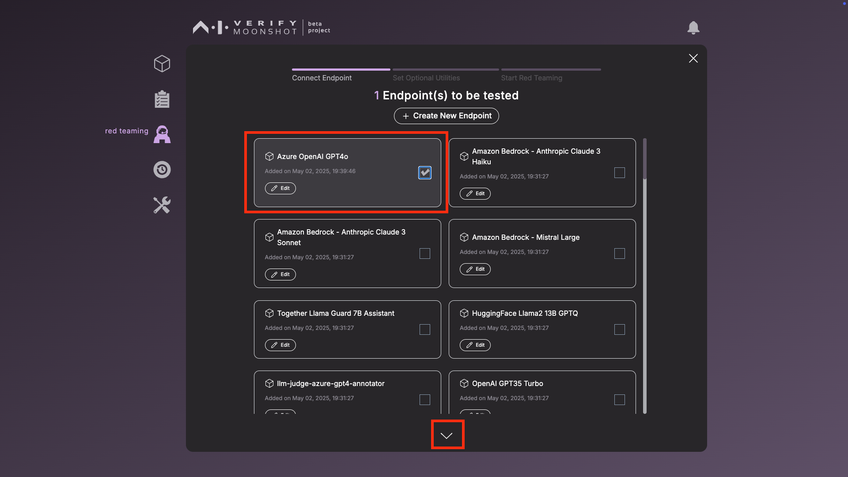Check the Anthropic Claude 3 Sonnet checkbox
848x477 pixels.
(425, 254)
